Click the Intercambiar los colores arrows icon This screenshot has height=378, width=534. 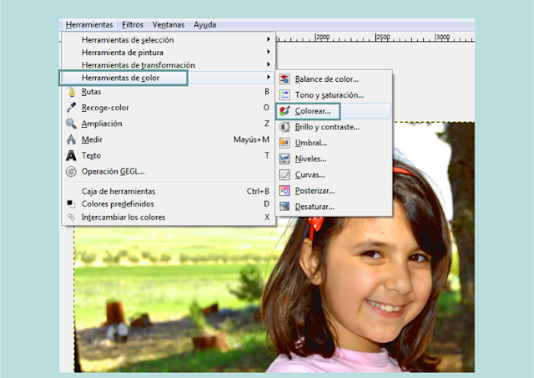click(x=71, y=217)
